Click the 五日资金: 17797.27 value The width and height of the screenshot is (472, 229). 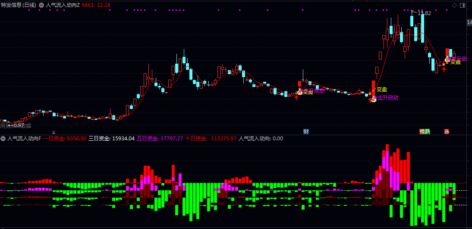click(160, 139)
